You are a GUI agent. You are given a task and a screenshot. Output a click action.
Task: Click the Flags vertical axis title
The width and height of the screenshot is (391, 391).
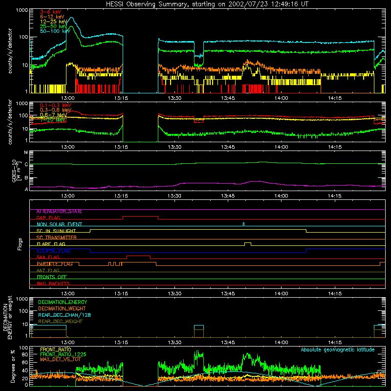point(20,244)
